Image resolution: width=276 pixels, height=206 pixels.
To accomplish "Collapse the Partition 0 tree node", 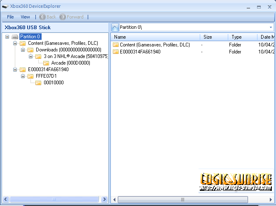I will (x=7, y=37).
